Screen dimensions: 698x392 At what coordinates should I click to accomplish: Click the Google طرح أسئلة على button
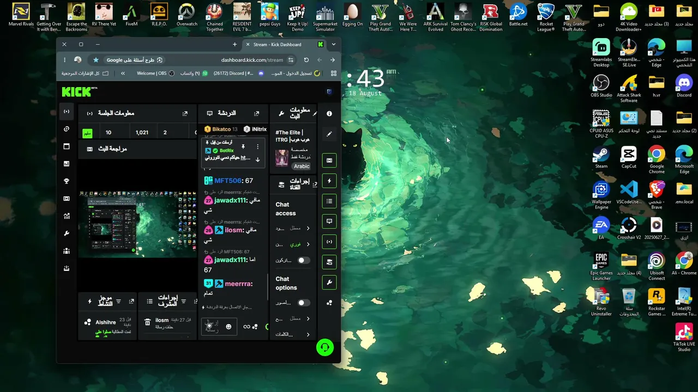click(135, 60)
